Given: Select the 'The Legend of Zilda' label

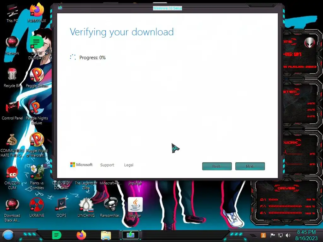Looking at the screenshot, I should pos(86,185).
